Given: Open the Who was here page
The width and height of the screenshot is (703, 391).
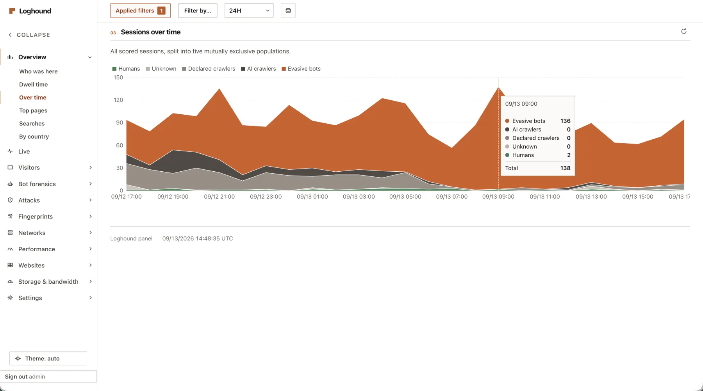Looking at the screenshot, I should [x=38, y=71].
